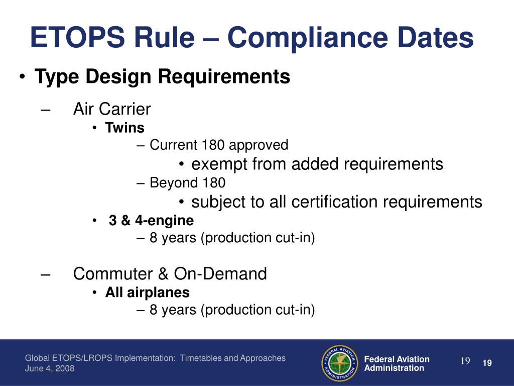Click the FAA circular seal logo
The image size is (514, 386).
click(340, 363)
